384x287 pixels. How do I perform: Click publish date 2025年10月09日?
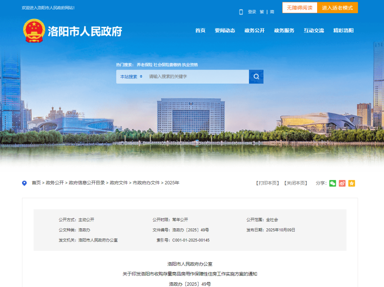281,230
